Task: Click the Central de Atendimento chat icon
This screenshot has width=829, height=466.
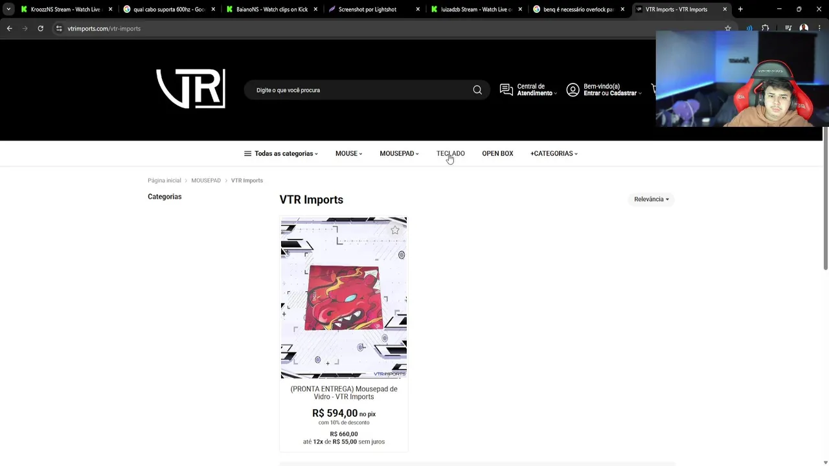Action: point(506,90)
